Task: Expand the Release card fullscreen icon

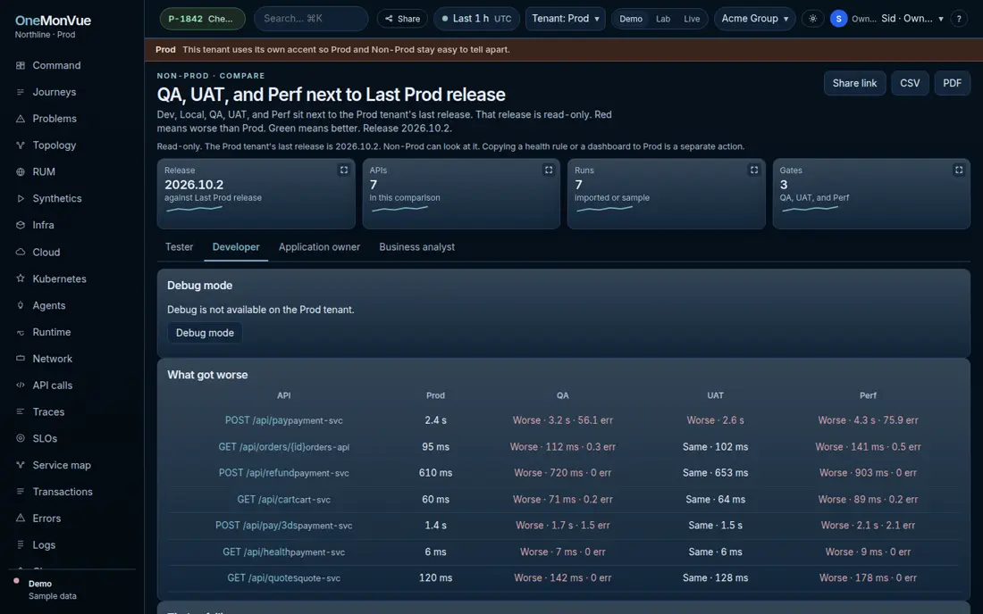Action: (x=343, y=170)
